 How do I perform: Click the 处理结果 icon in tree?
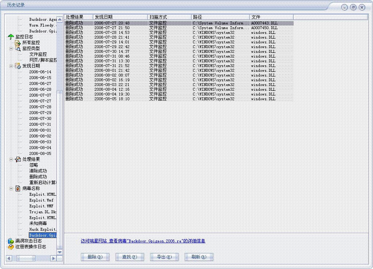pyautogui.click(x=18, y=159)
